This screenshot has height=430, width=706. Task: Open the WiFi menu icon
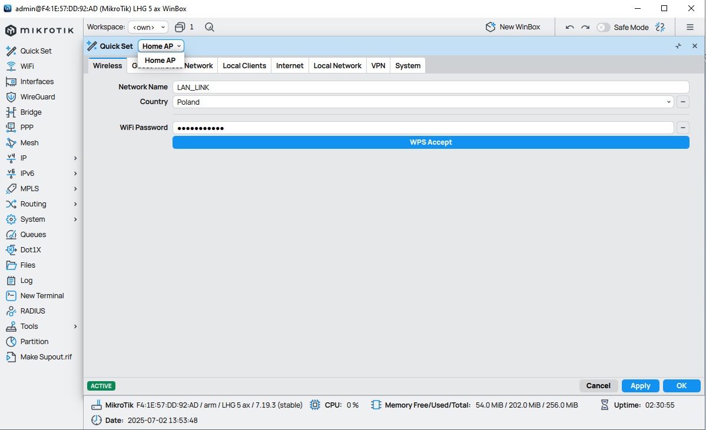(11, 66)
